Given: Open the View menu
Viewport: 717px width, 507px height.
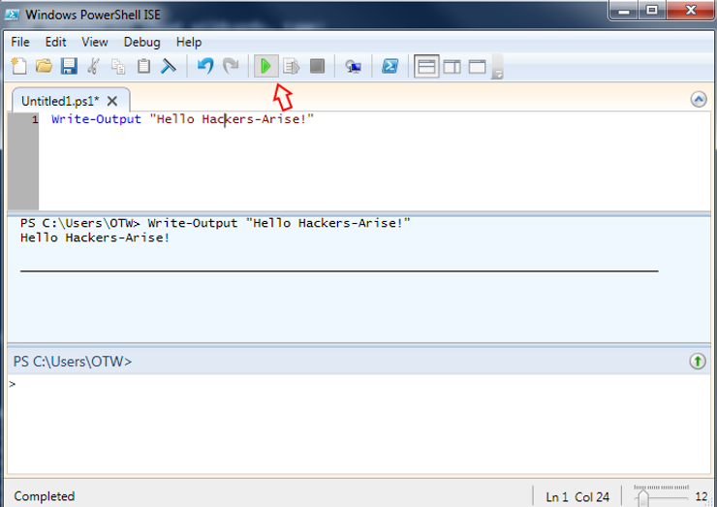Looking at the screenshot, I should click(x=95, y=42).
